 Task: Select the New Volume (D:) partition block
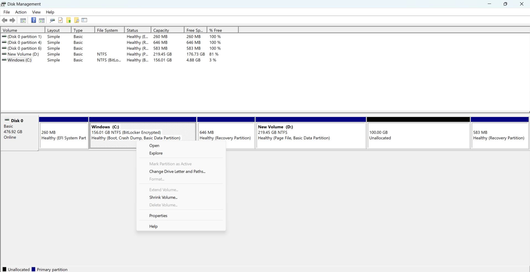tap(311, 133)
